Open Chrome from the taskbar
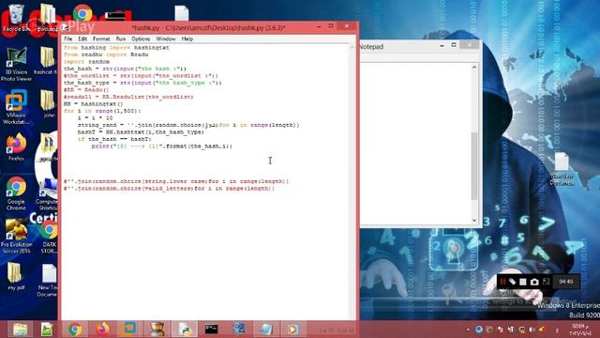Screen dimensions: 600x338 (75, 330)
